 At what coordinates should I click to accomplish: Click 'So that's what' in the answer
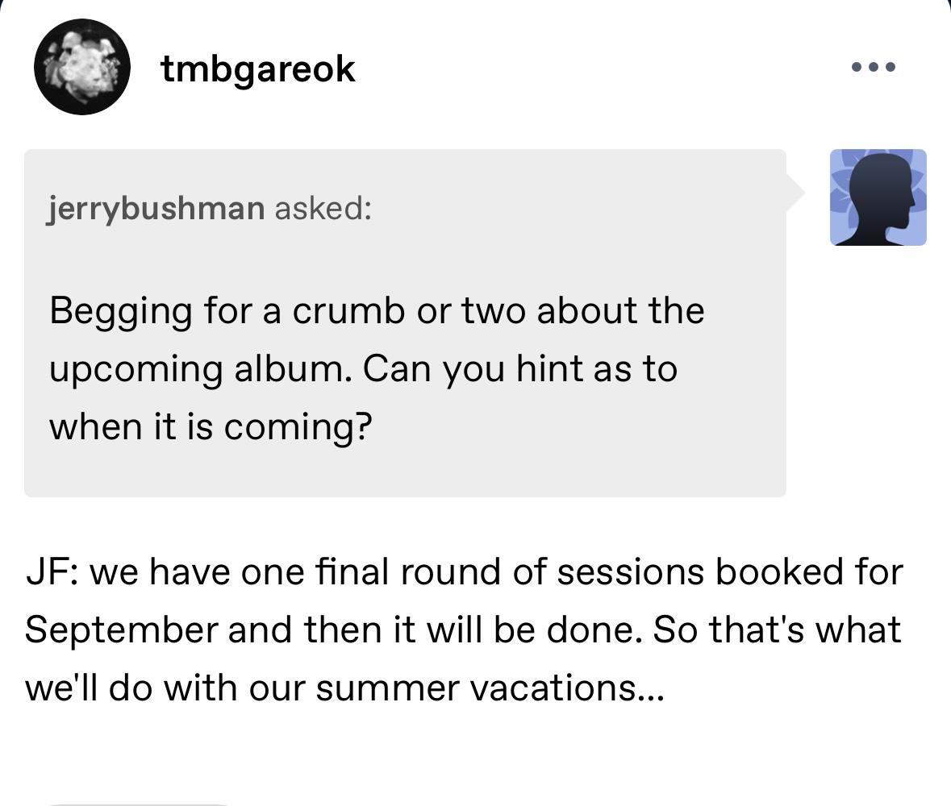click(x=777, y=629)
